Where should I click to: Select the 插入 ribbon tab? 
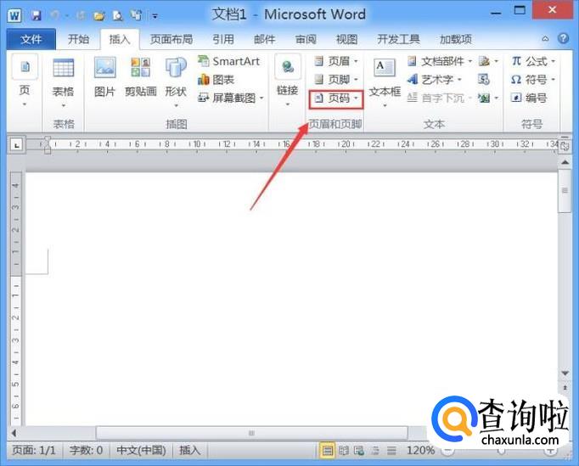(x=120, y=39)
